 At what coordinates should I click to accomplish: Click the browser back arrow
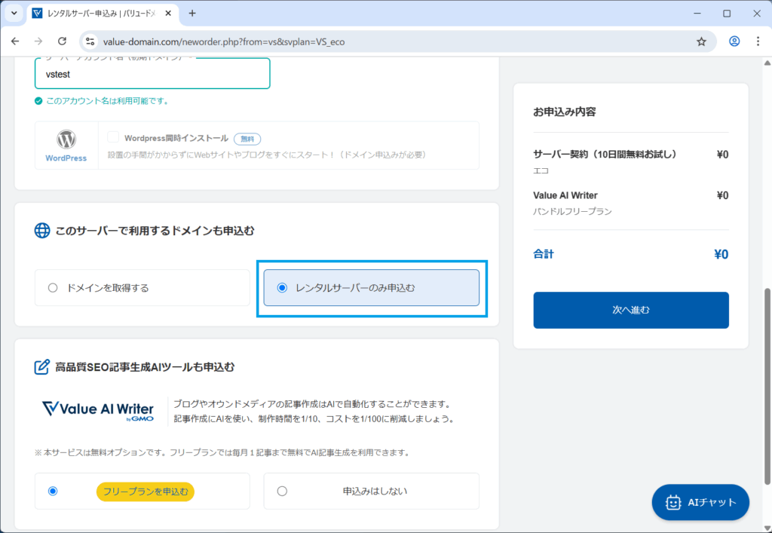[15, 41]
